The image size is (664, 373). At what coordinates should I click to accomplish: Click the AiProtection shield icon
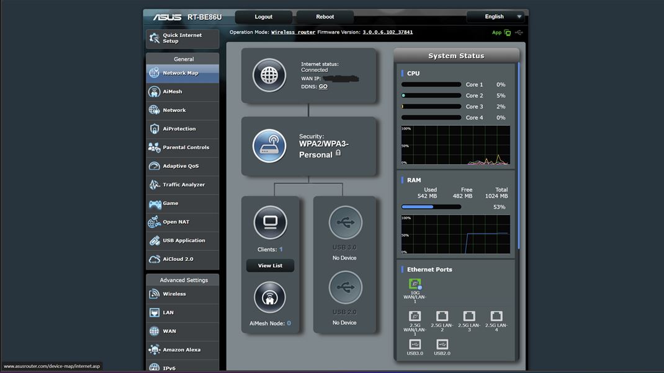[x=154, y=128]
